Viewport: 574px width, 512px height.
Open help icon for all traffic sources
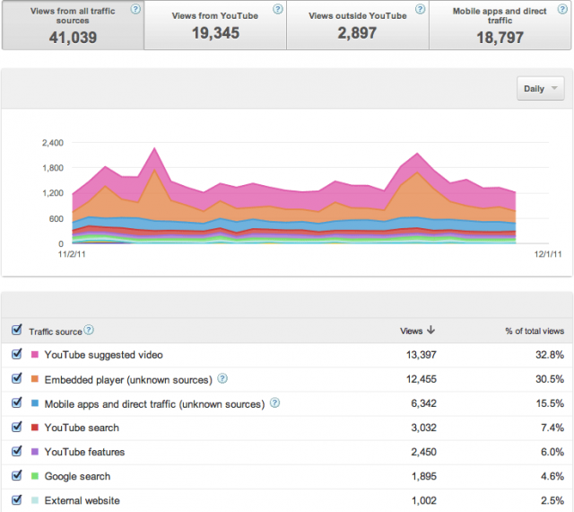pyautogui.click(x=135, y=9)
